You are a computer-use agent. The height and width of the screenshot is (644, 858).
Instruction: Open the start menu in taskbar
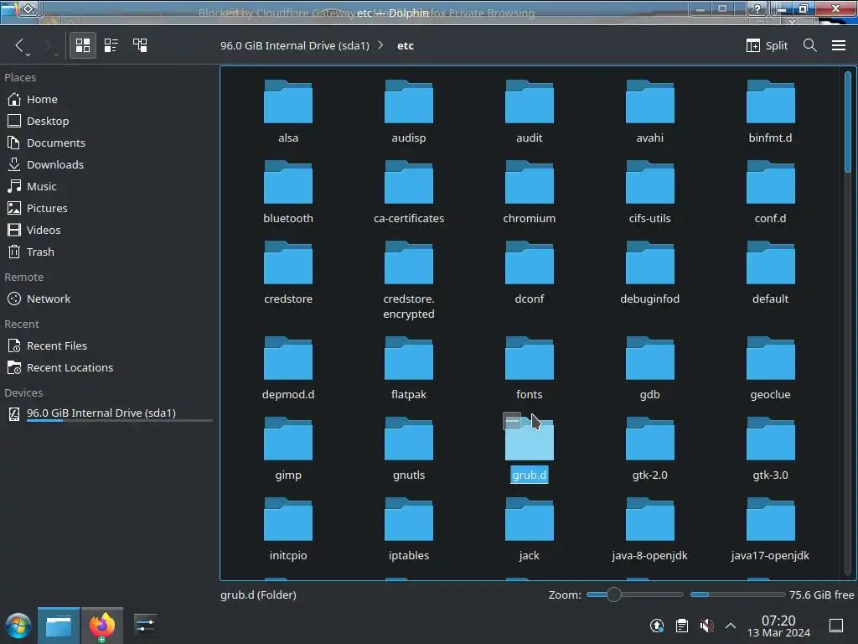18,626
